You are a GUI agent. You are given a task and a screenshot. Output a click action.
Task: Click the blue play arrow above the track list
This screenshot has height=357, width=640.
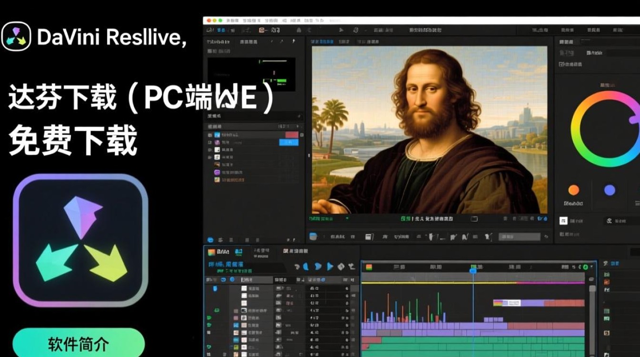coord(330,267)
